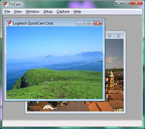Close the background town camera window
The image size is (145, 129).
[x=119, y=35]
